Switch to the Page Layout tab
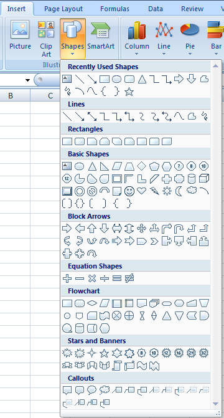 (63, 9)
